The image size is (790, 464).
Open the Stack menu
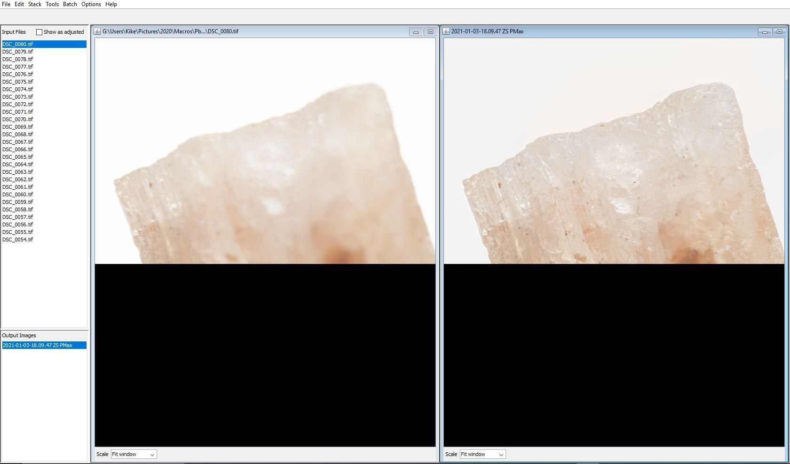34,4
